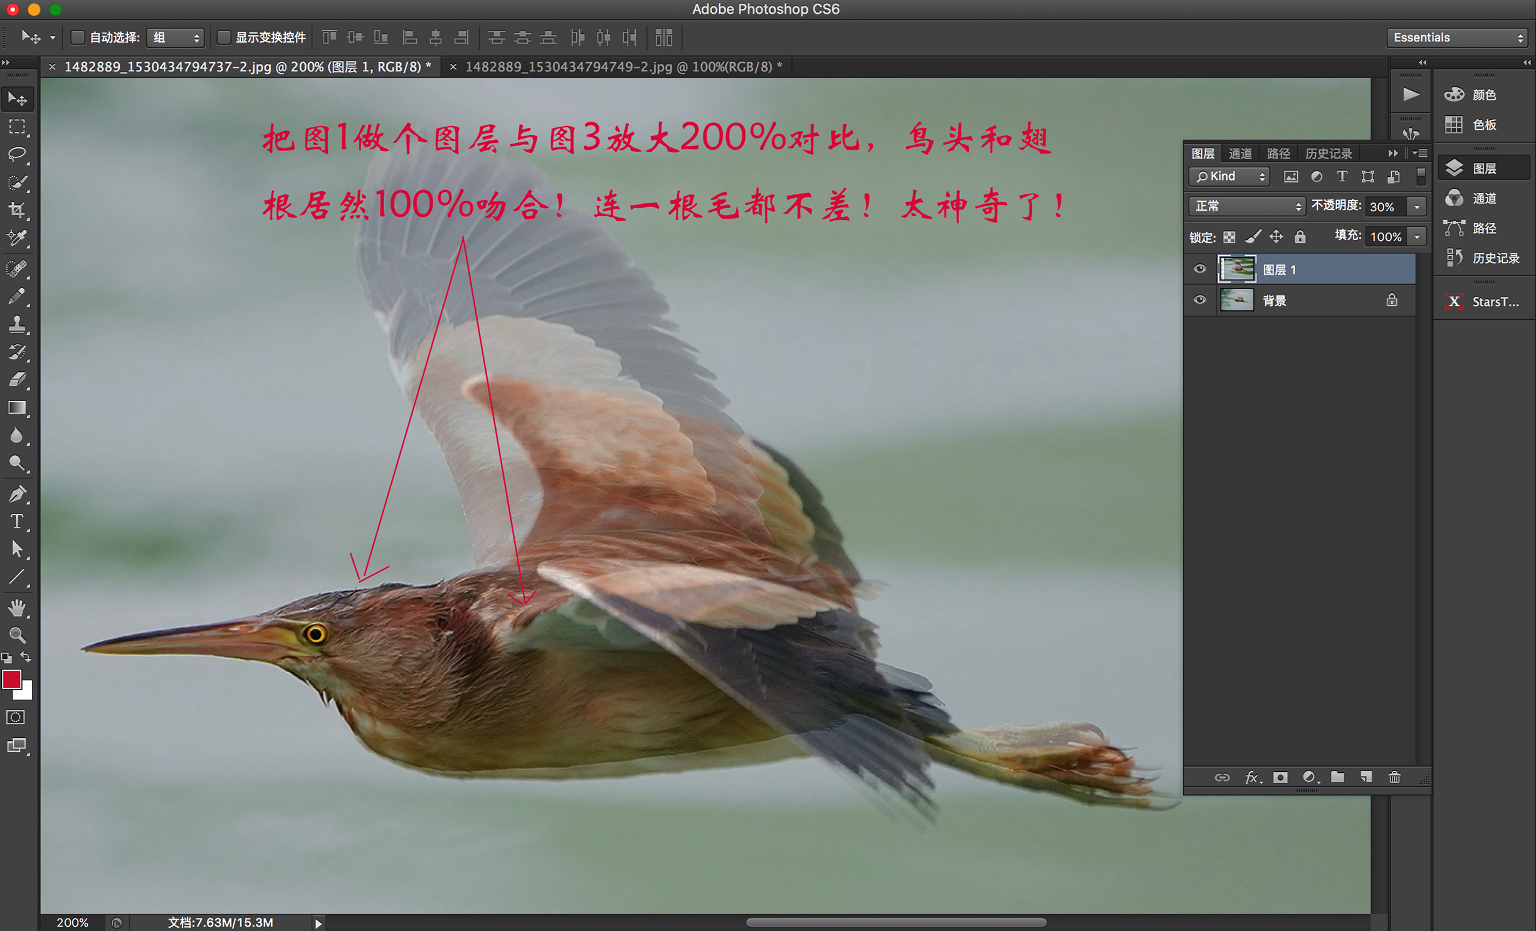Open the 组 auto-select dropdown

[x=175, y=38]
